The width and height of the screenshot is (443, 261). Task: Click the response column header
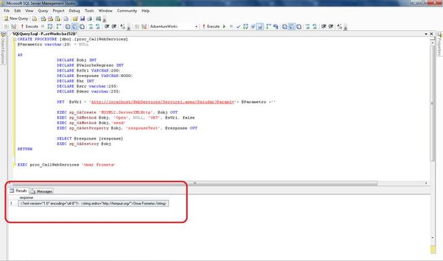(27, 198)
